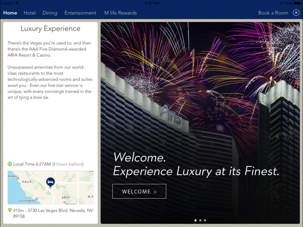Switch to the Dining tab

[x=49, y=13]
